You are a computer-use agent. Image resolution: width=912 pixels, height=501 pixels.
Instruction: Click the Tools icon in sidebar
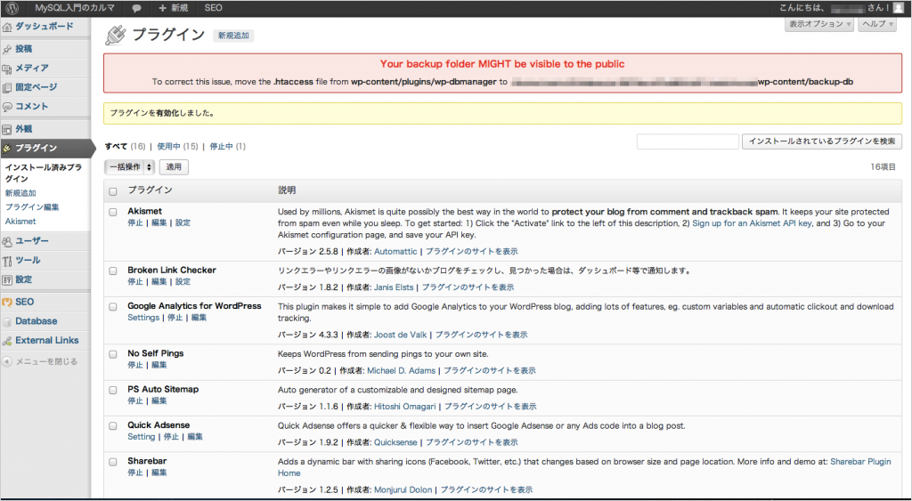[x=7, y=261]
